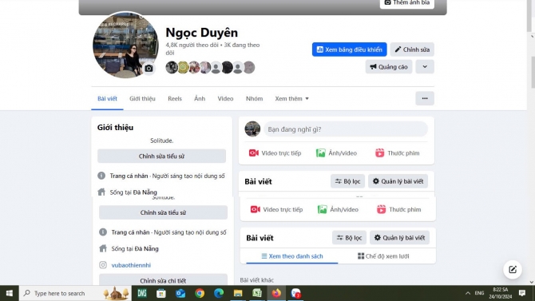The image size is (535, 301).
Task: Click the floating new message compose icon
Action: pyautogui.click(x=513, y=270)
